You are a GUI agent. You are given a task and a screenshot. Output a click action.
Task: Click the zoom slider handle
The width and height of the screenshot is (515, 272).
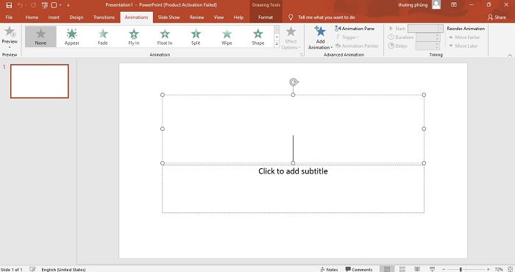click(461, 269)
